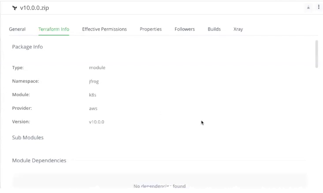Open the Effective Permissions tab
This screenshot has height=193, width=323.
(104, 29)
